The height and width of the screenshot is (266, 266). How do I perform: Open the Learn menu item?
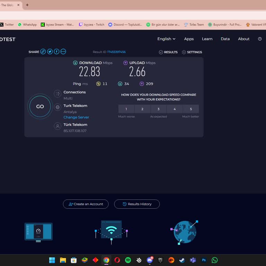[207, 39]
